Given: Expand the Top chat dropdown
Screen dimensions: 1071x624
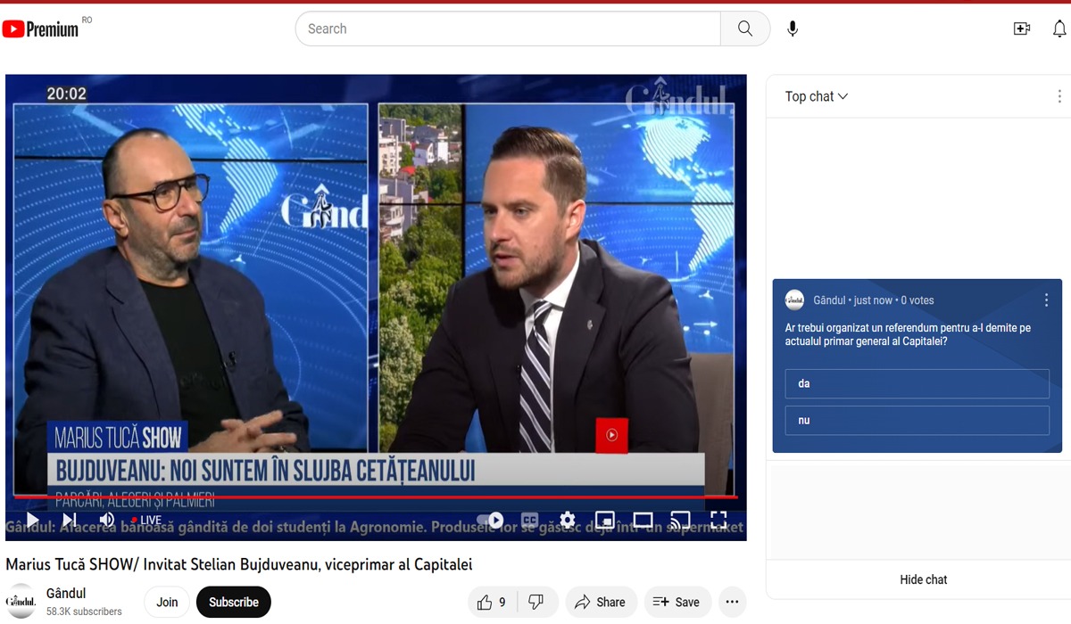Looking at the screenshot, I should [817, 96].
